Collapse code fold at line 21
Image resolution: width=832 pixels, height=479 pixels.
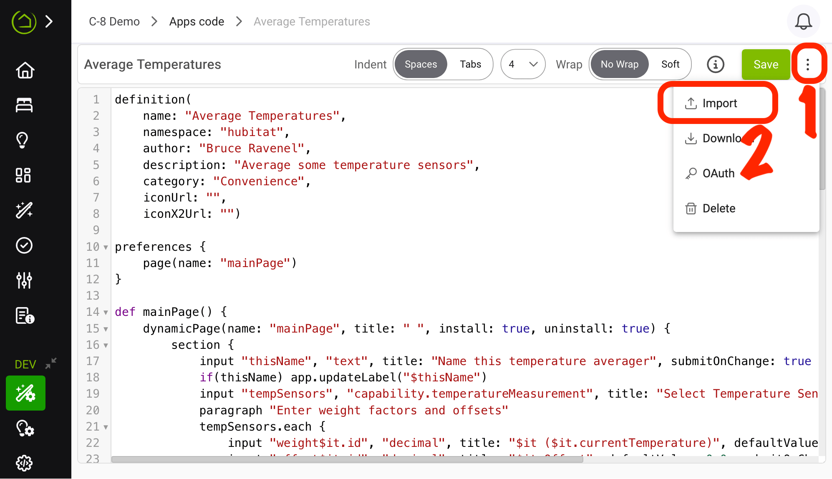(x=106, y=427)
